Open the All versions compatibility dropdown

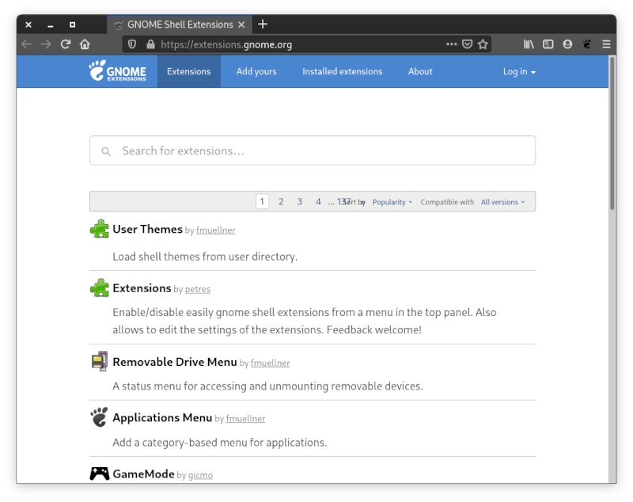coord(502,202)
